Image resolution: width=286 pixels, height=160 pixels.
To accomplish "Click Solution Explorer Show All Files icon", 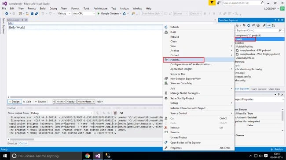I will coord(258,25).
